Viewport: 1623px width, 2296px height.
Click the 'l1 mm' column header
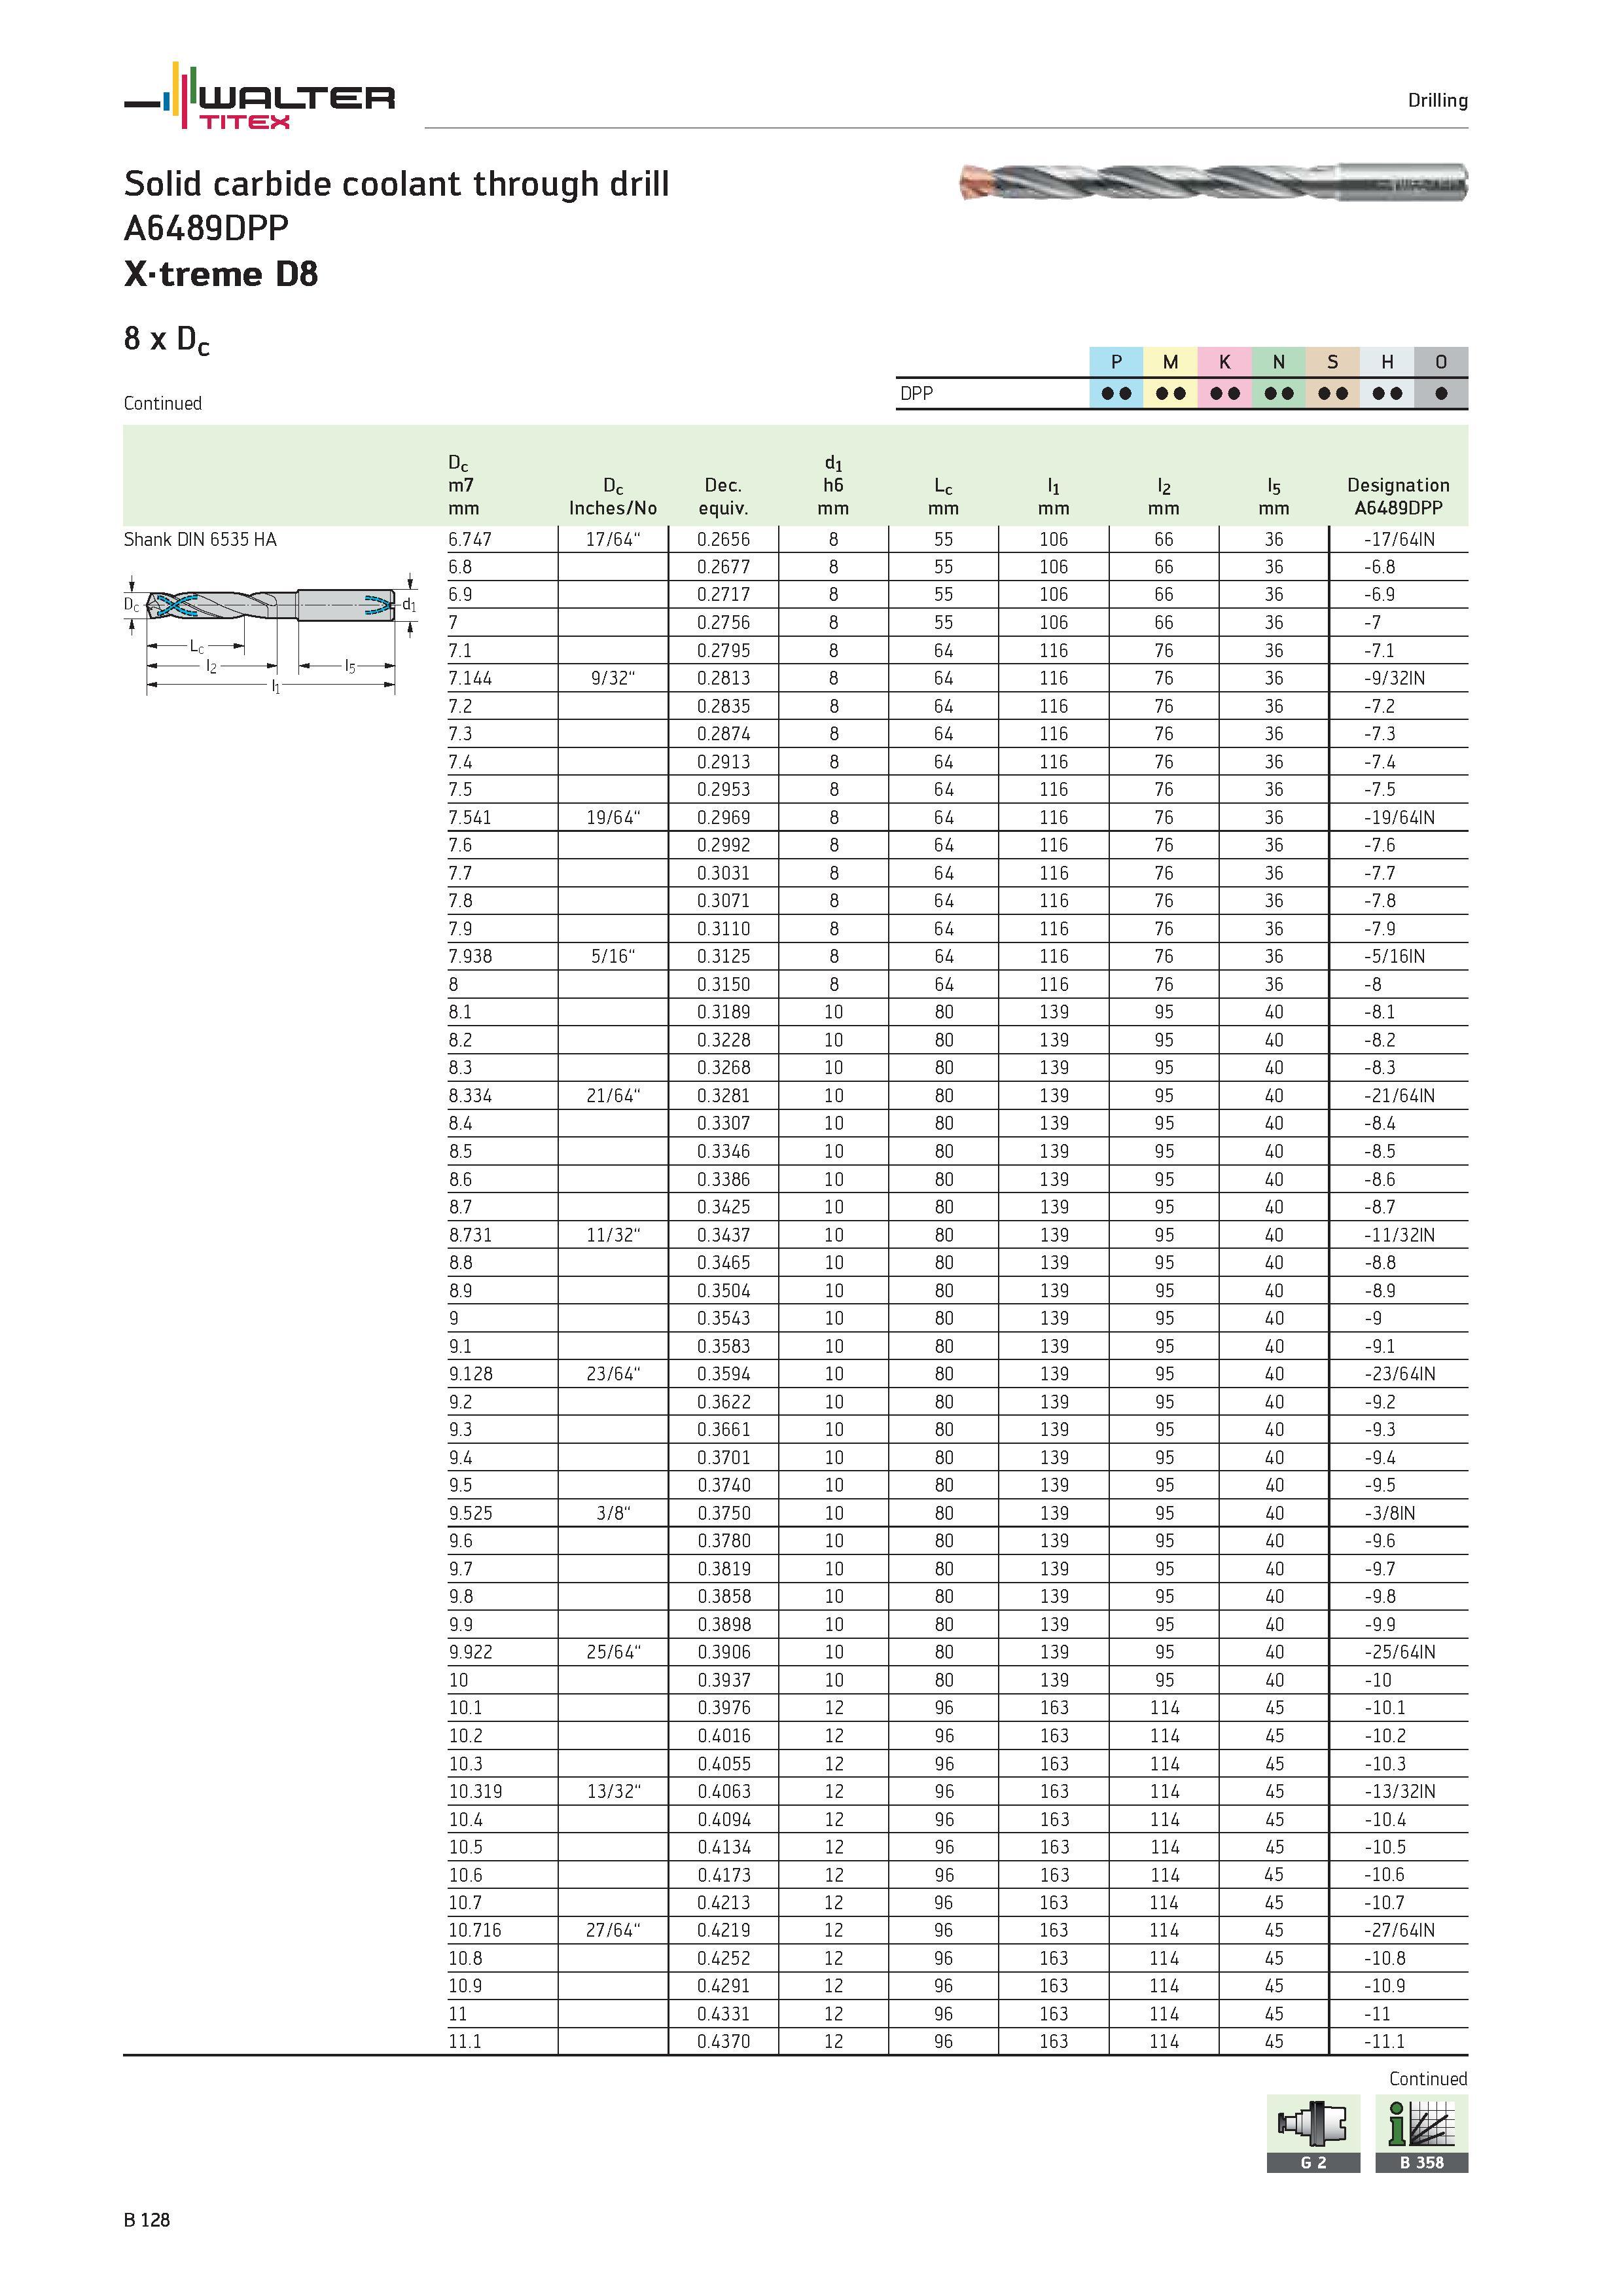1053,497
